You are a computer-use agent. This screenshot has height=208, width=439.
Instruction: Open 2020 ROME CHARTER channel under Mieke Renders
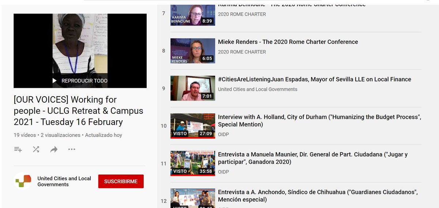pyautogui.click(x=242, y=52)
